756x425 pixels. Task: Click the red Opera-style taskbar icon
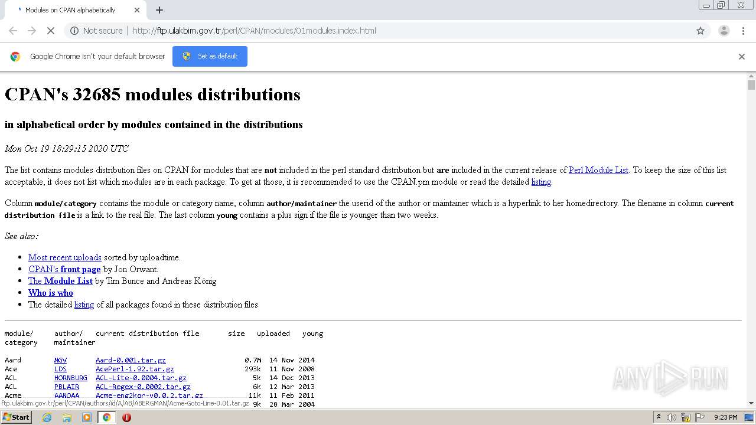126,417
